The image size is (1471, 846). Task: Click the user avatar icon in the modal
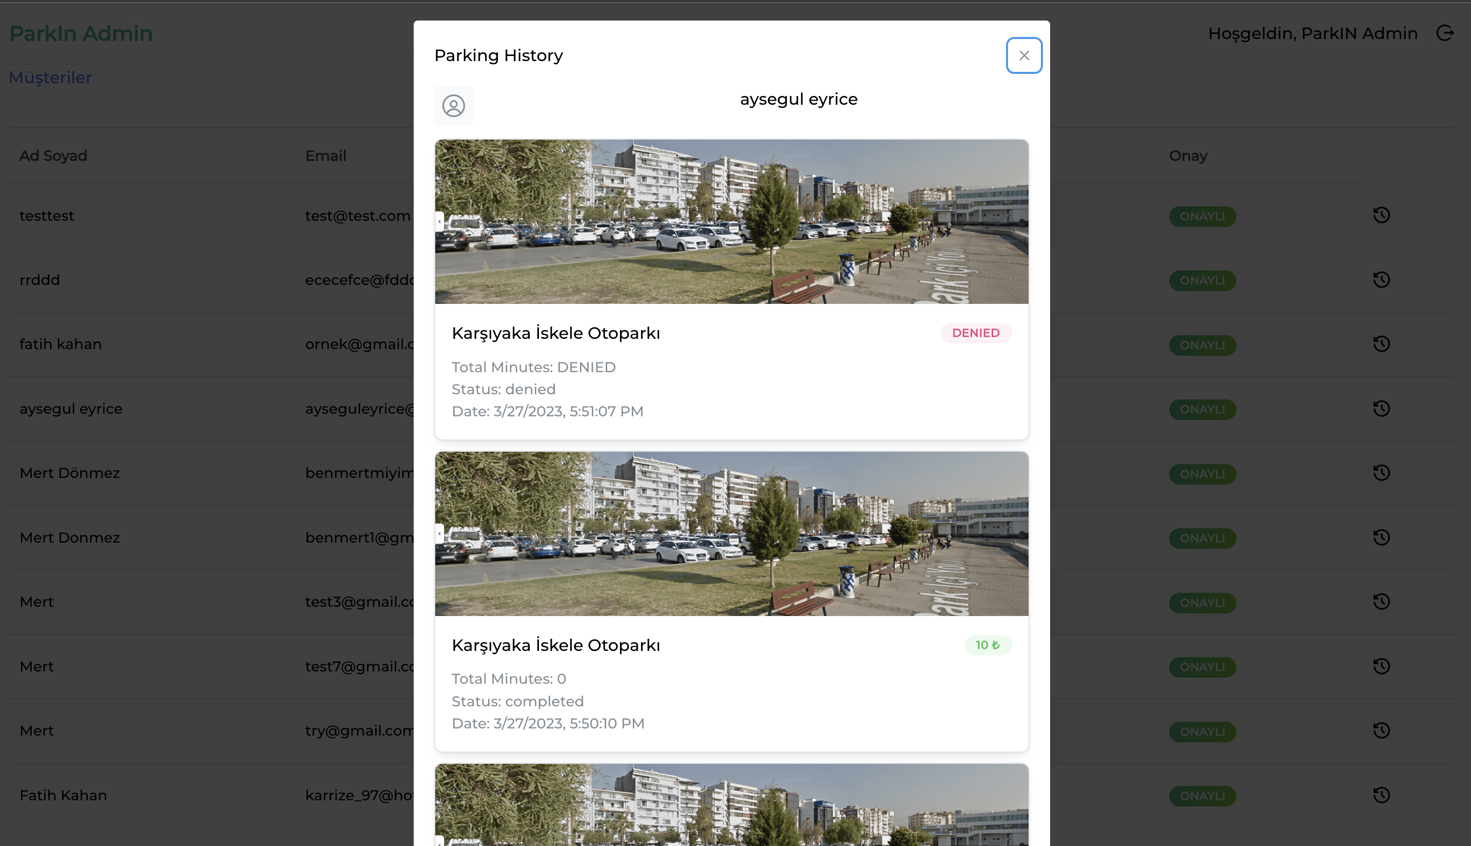[454, 106]
